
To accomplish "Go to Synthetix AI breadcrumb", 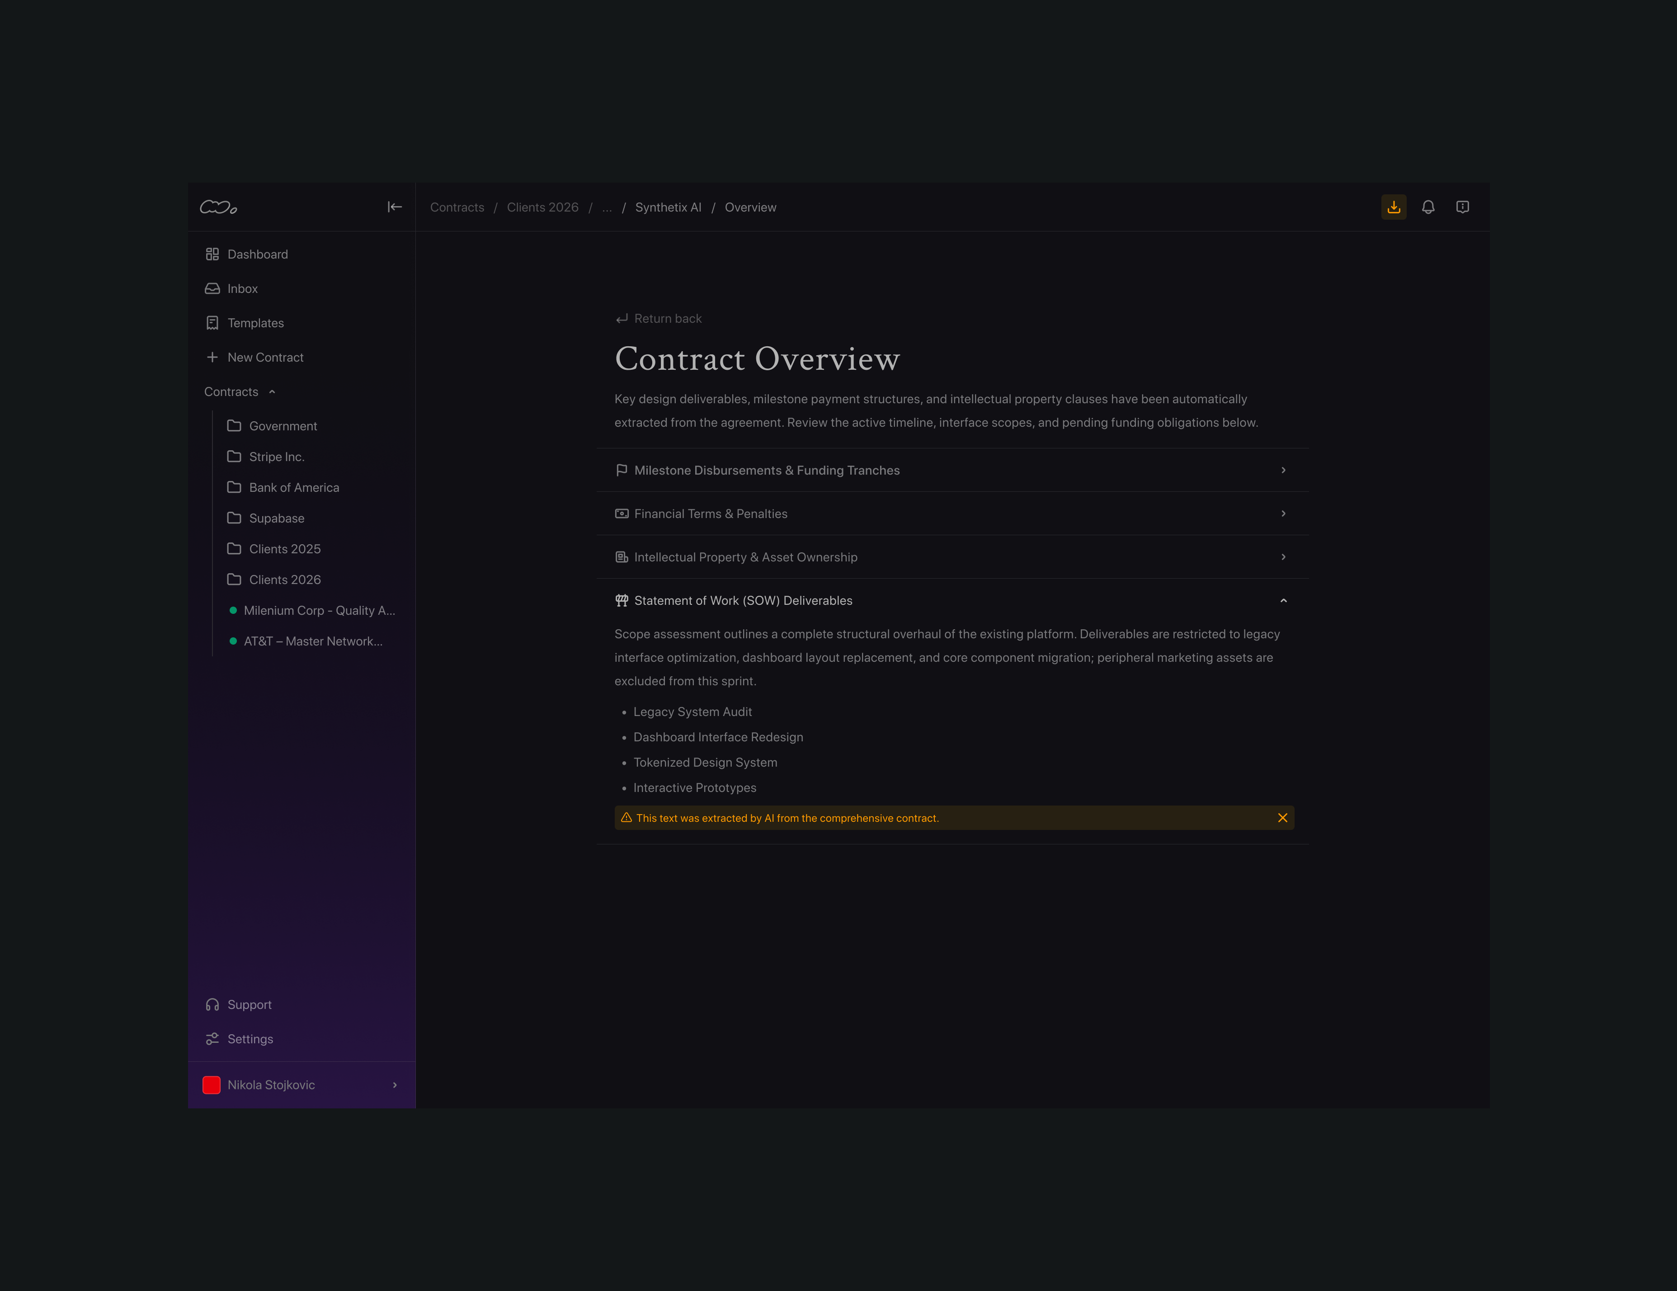I will coord(668,207).
